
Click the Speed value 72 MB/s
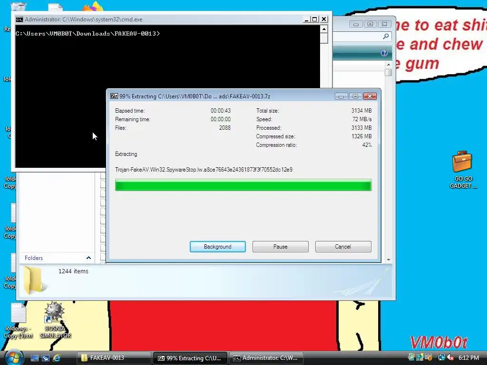[362, 119]
